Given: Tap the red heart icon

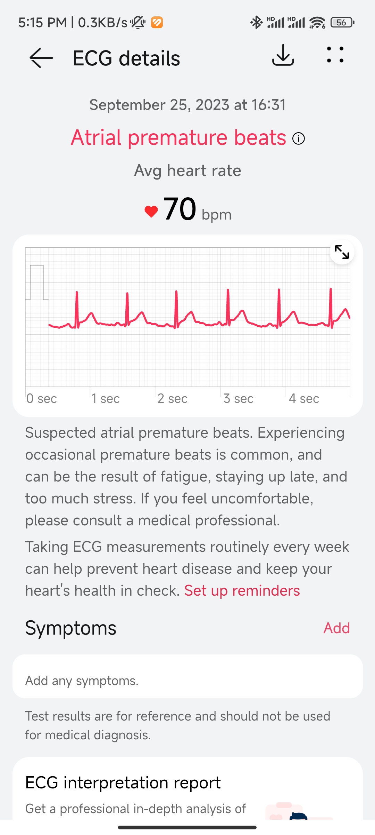Looking at the screenshot, I should 151,211.
